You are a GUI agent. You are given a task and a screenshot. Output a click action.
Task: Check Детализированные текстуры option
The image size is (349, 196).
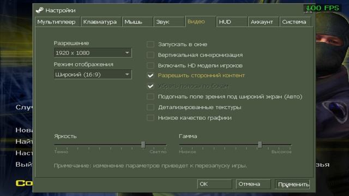pyautogui.click(x=151, y=107)
